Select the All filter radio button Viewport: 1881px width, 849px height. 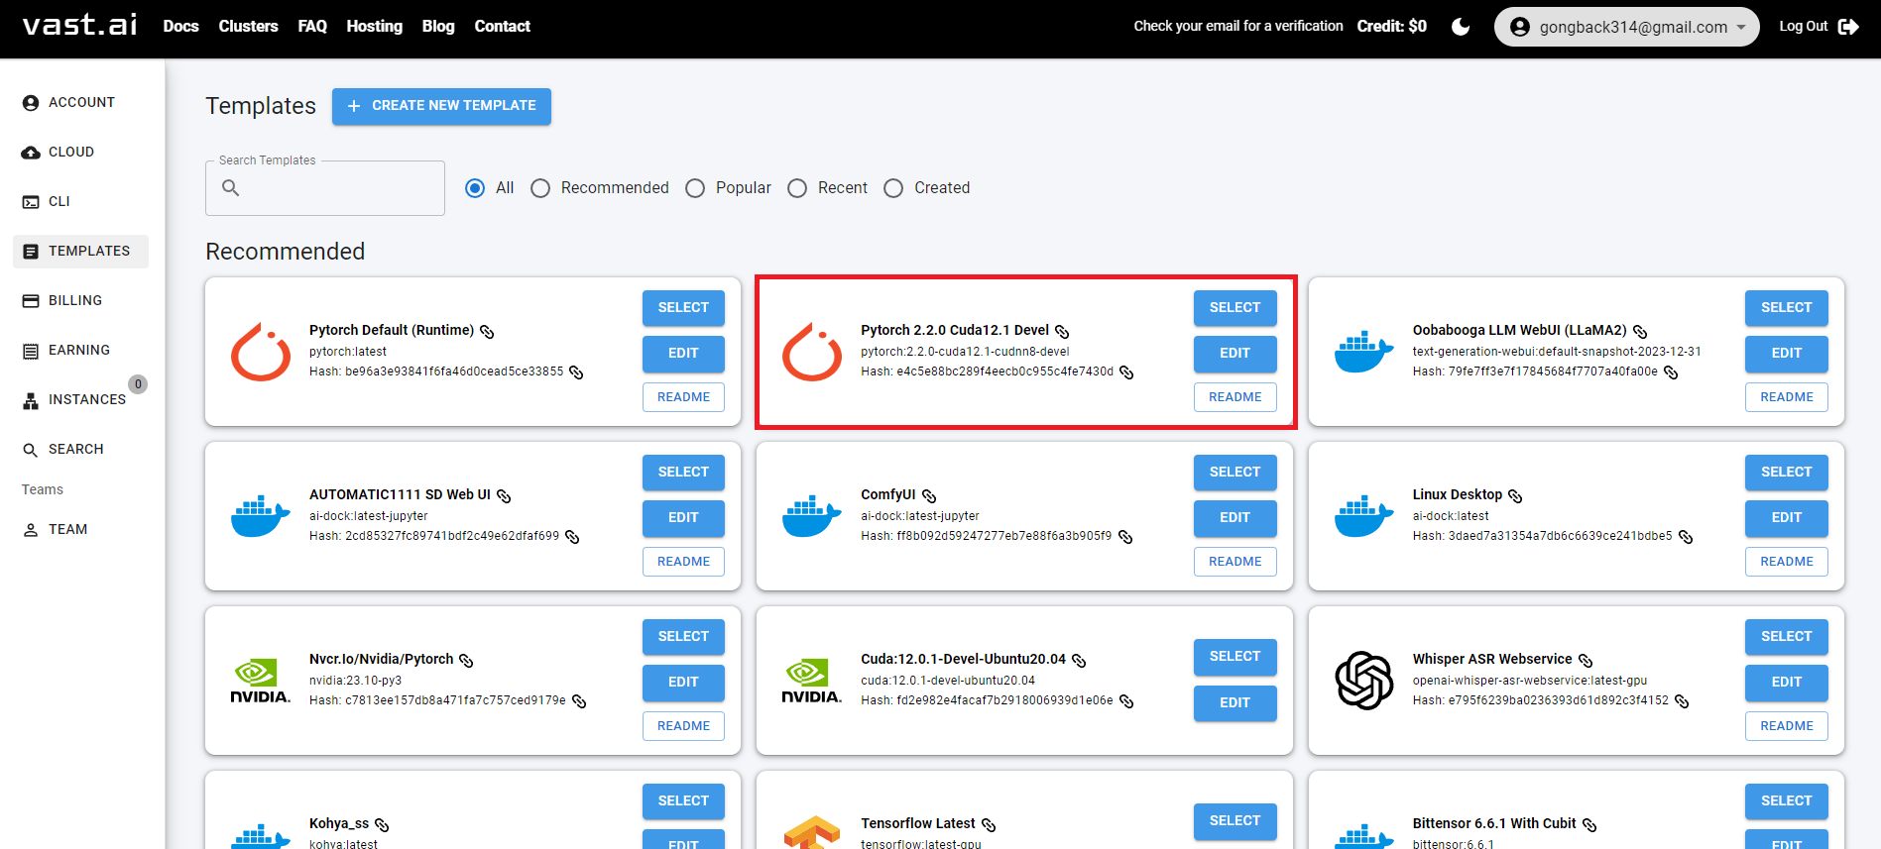click(475, 188)
